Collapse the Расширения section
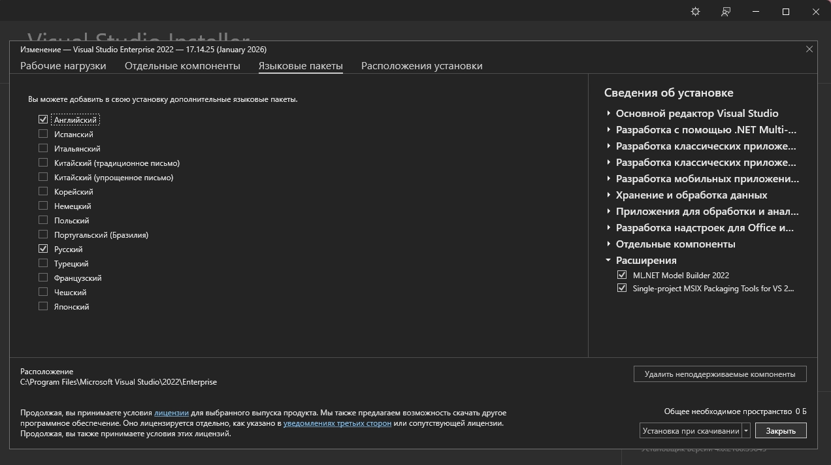Viewport: 831px width, 465px height. pos(609,260)
